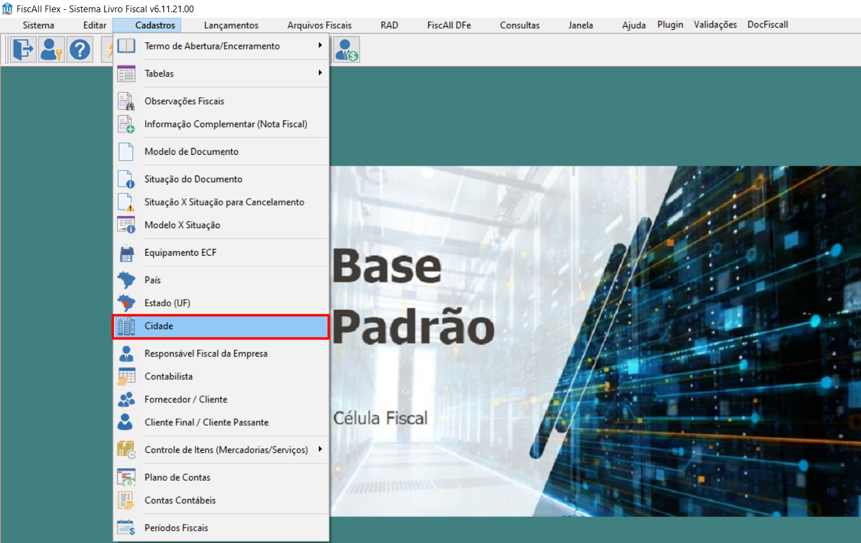Open the Arquivos Fiscais menu
This screenshot has width=861, height=543.
[319, 25]
